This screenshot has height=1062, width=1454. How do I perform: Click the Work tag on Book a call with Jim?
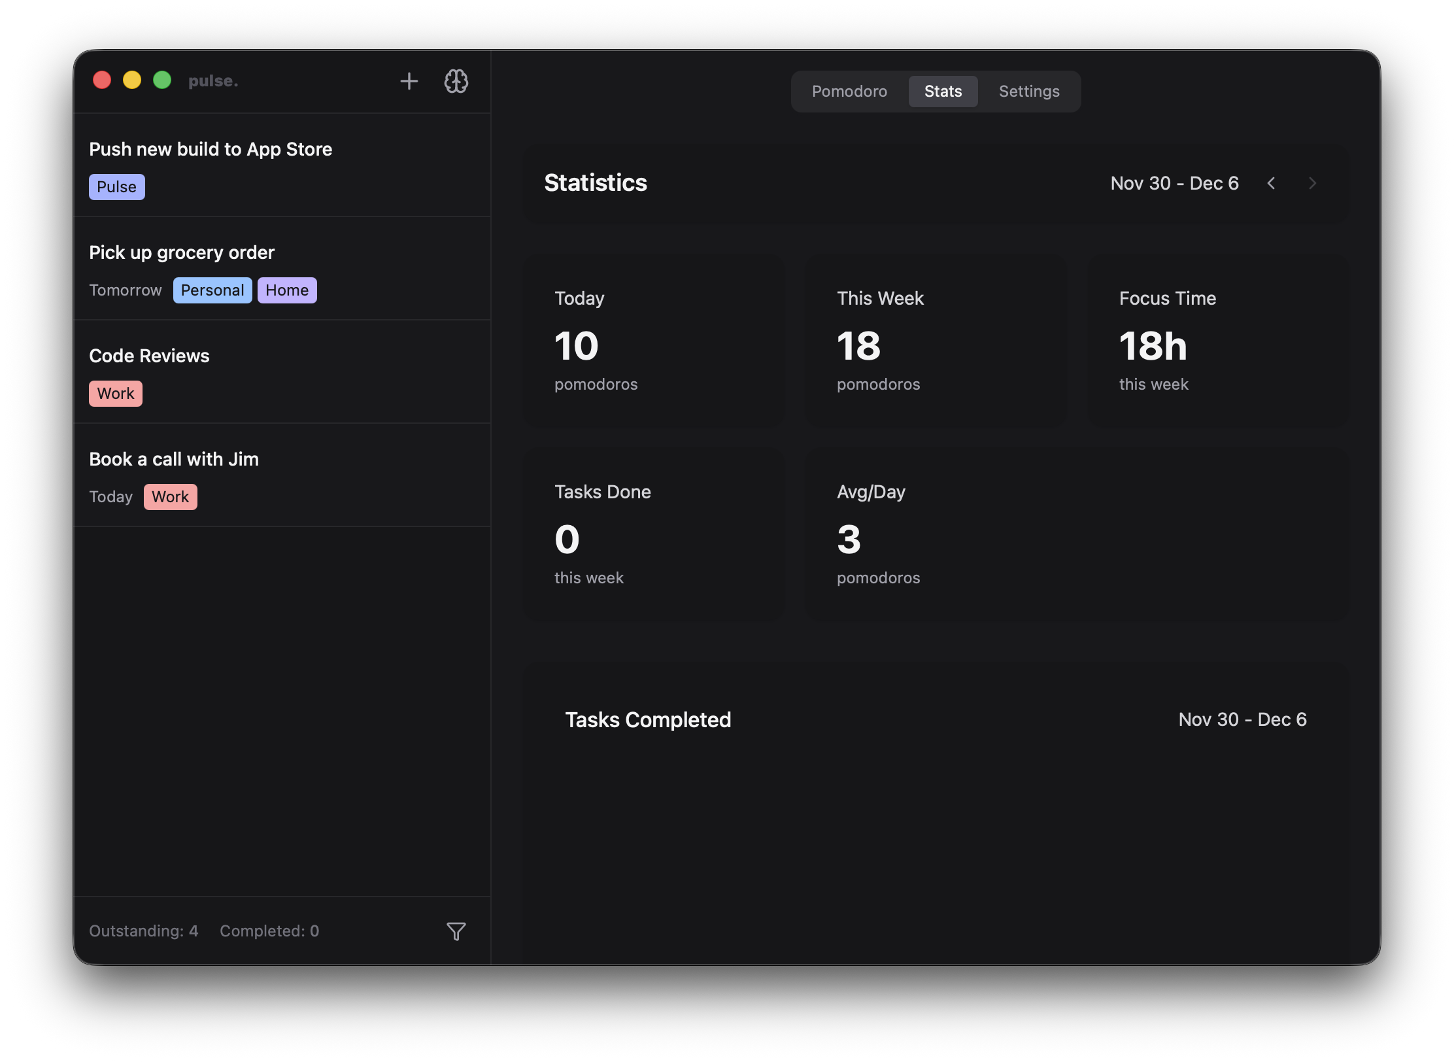170,496
